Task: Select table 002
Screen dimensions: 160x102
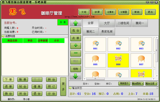Action: (118, 44)
